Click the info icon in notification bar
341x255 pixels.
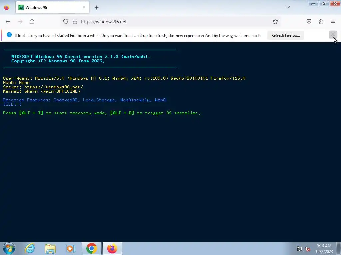[x=9, y=35]
